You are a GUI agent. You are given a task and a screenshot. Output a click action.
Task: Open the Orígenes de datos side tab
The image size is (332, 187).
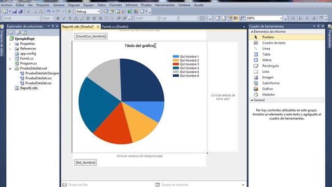point(2,41)
